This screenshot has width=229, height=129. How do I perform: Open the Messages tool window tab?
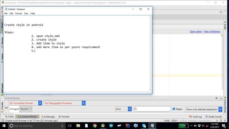[x=48, y=116]
